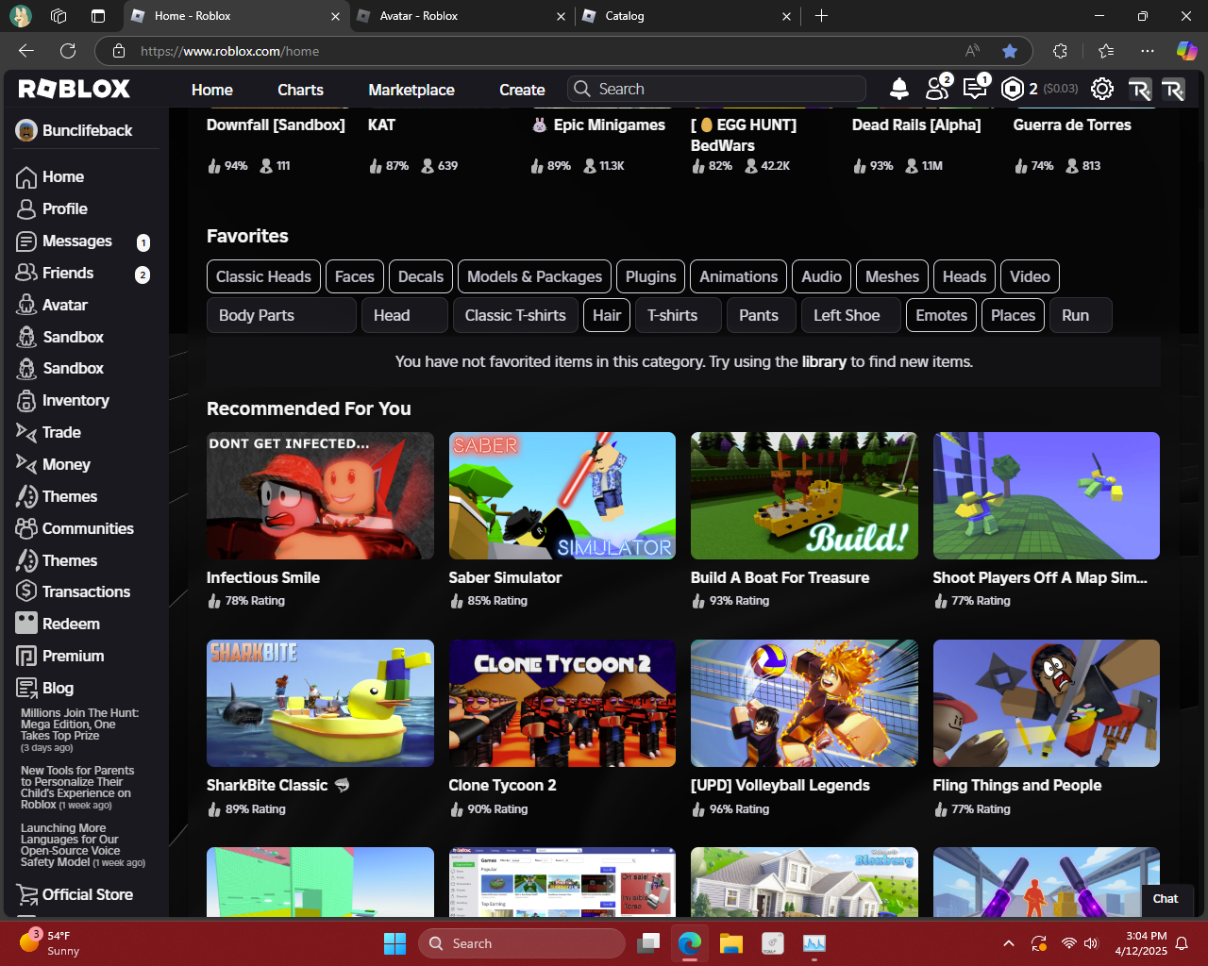
Task: Open File Explorer from the taskbar
Action: tap(731, 943)
